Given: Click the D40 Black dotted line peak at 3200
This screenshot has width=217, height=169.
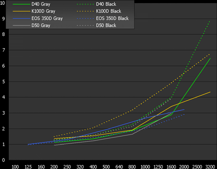Looking at the screenshot, I should coord(210,21).
